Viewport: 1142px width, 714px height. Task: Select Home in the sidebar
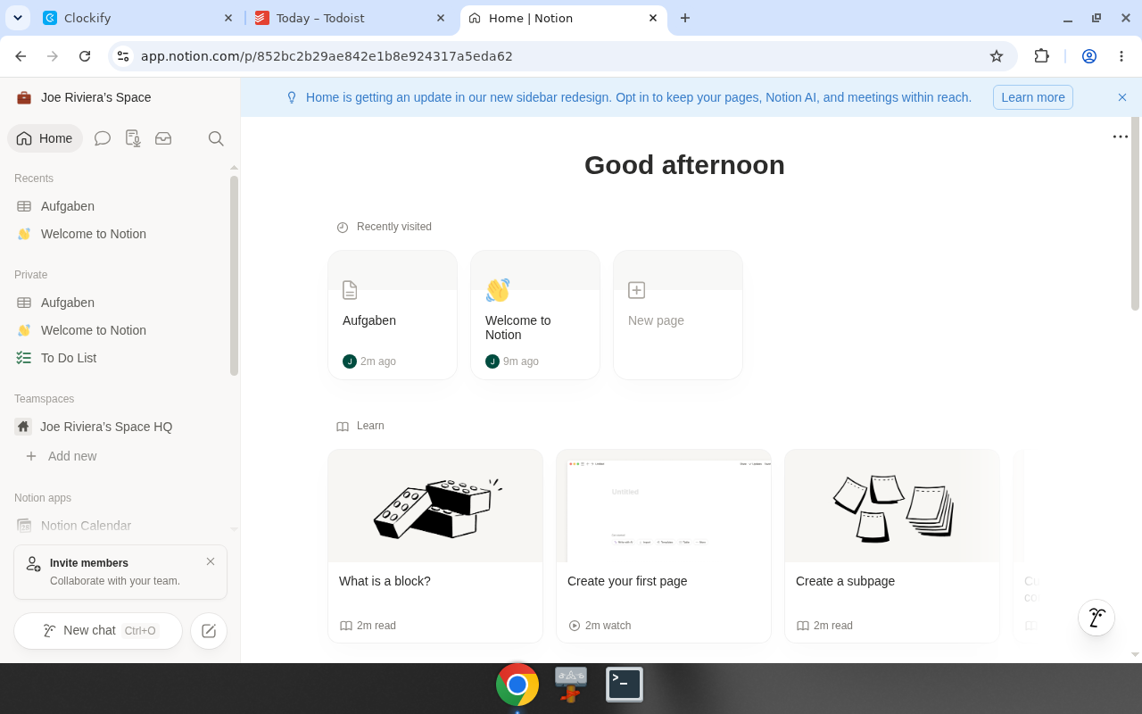45,138
